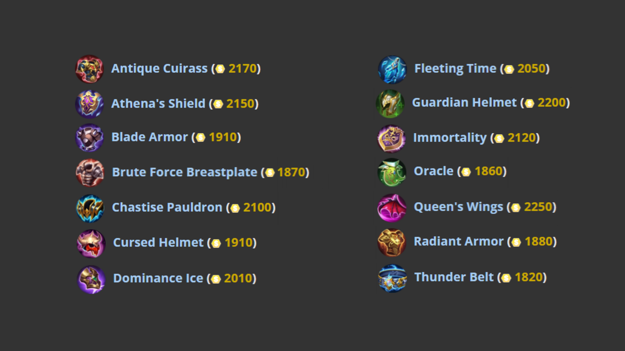Follow the Brute Force Breastplate link
Viewport: 625px width, 351px height.
[x=184, y=172]
